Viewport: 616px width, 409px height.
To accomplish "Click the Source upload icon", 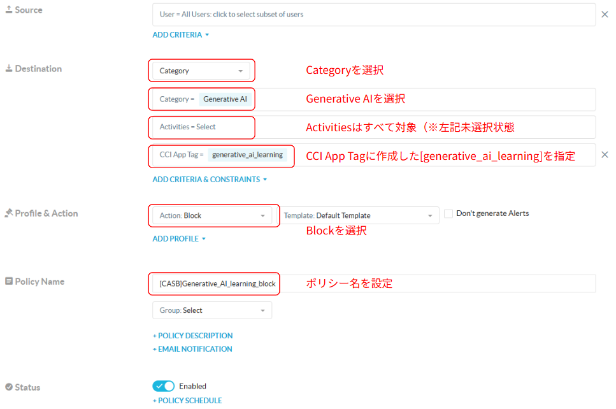I will click(9, 9).
